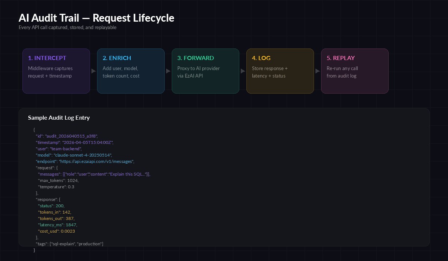This screenshot has width=448, height=261.
Task: Click the arrow between LOG and REPLAY
Action: click(x=317, y=71)
